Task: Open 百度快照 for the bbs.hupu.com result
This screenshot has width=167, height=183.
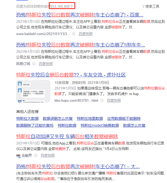Action: pos(114,100)
